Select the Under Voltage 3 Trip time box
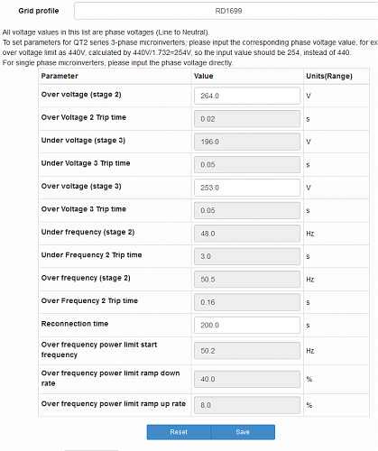Viewport: 378px width, 451px height. point(247,164)
